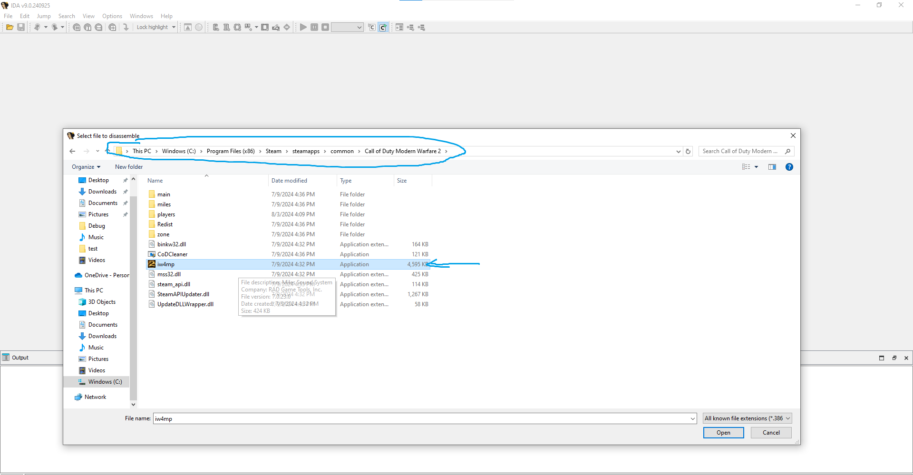
Task: Click the highlighted C pseudocode toolbar icon
Action: [x=383, y=27]
